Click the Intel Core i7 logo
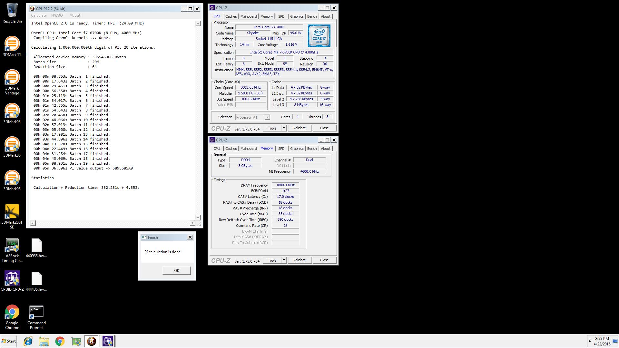 (319, 36)
